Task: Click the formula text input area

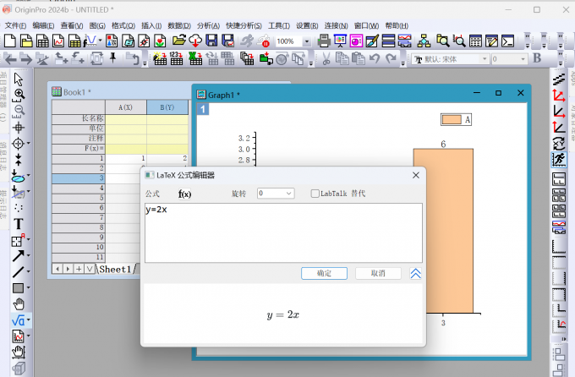Action: point(283,232)
